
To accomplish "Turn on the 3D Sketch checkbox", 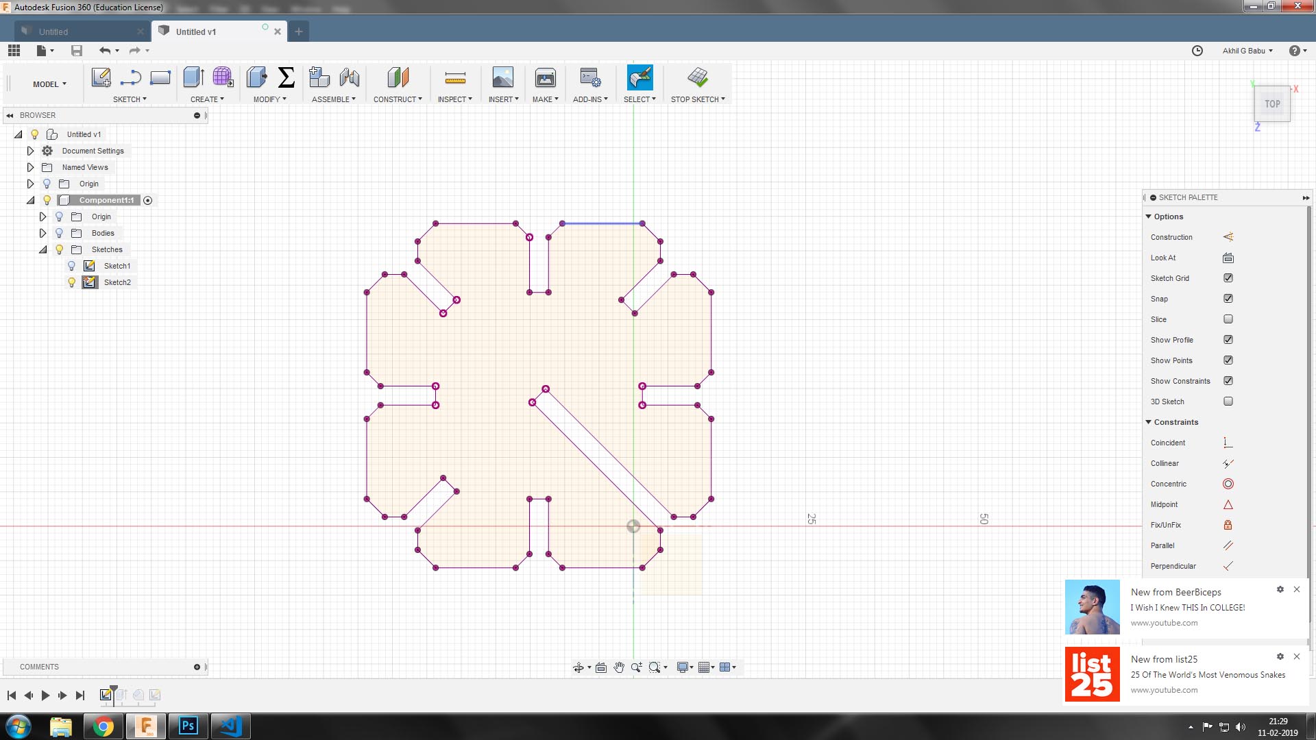I will point(1228,402).
